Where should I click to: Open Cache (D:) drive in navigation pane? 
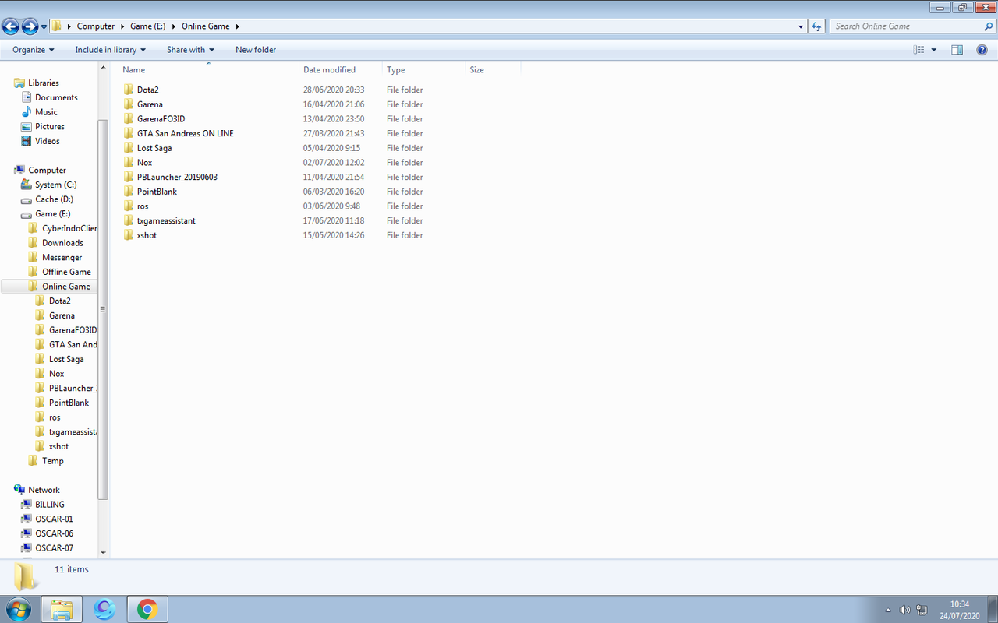point(54,199)
